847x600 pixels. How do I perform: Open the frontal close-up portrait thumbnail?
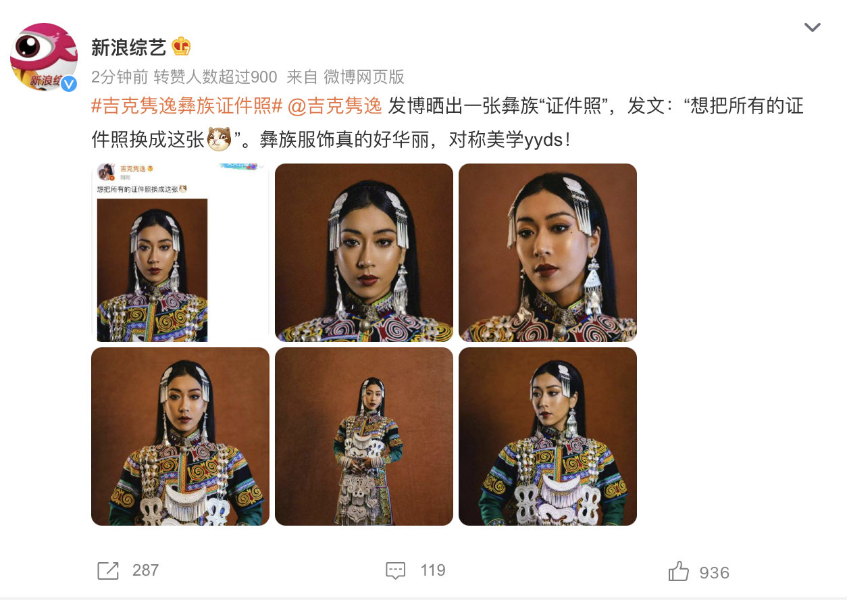coord(364,253)
